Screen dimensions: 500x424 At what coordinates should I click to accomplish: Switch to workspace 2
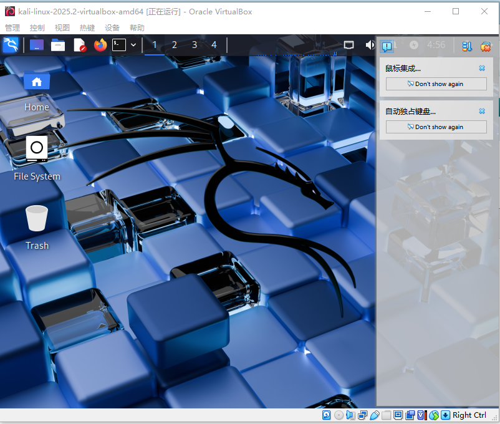click(175, 45)
